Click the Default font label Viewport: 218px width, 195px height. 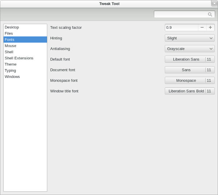(x=60, y=59)
